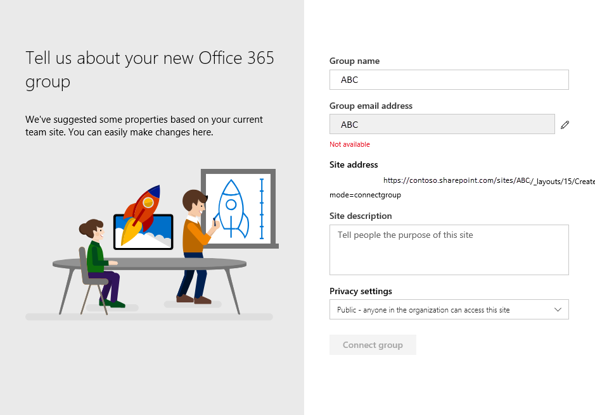
Task: Click the 'Site description' label
Action: (361, 216)
